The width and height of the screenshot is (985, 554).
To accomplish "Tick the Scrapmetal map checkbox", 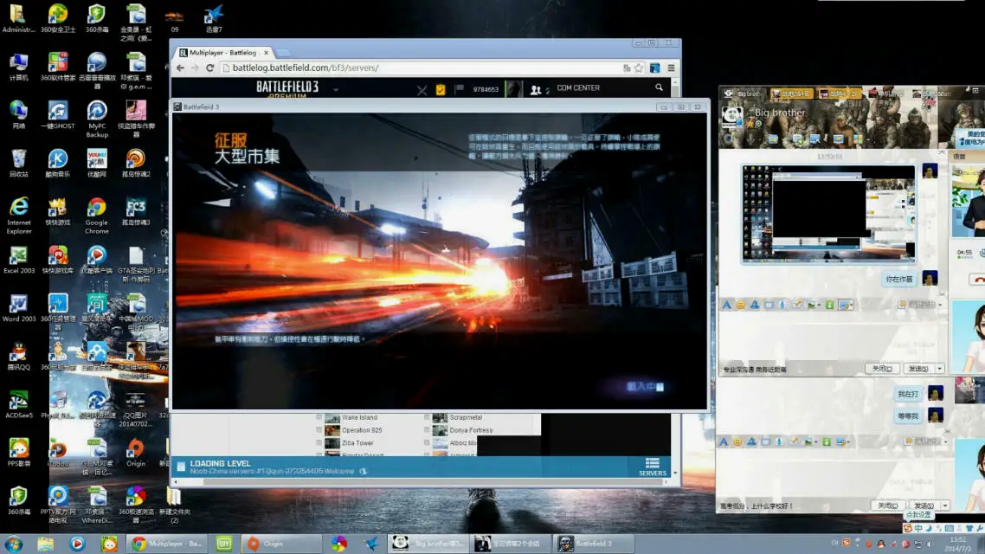I will coord(427,417).
